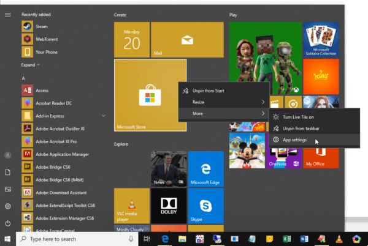Click the Power button icon
The height and width of the screenshot is (246, 368).
[8, 223]
